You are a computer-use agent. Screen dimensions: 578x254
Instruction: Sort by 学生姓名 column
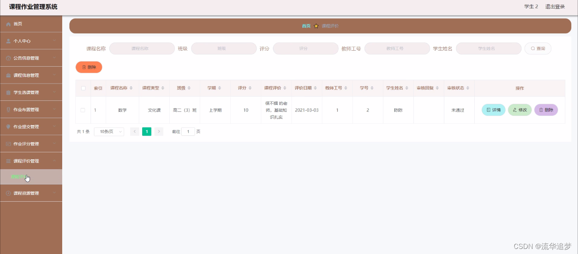pos(407,88)
